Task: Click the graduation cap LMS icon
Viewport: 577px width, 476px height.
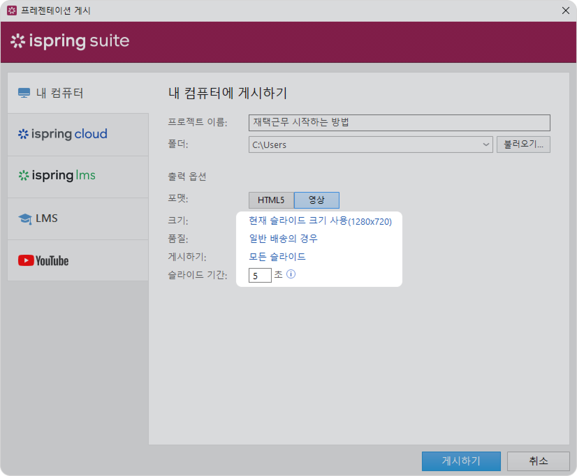Action: click(25, 219)
